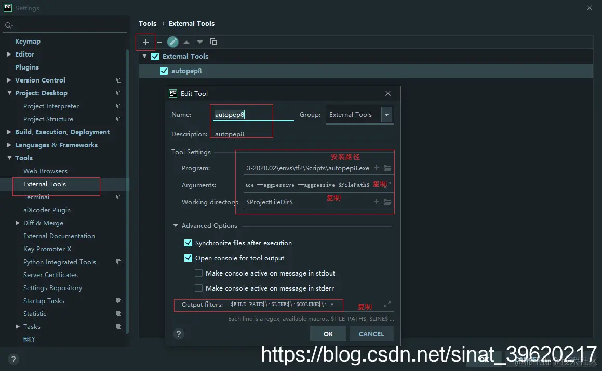This screenshot has height=371, width=602.
Task: Open help in Edit Tool dialog
Action: tap(179, 334)
